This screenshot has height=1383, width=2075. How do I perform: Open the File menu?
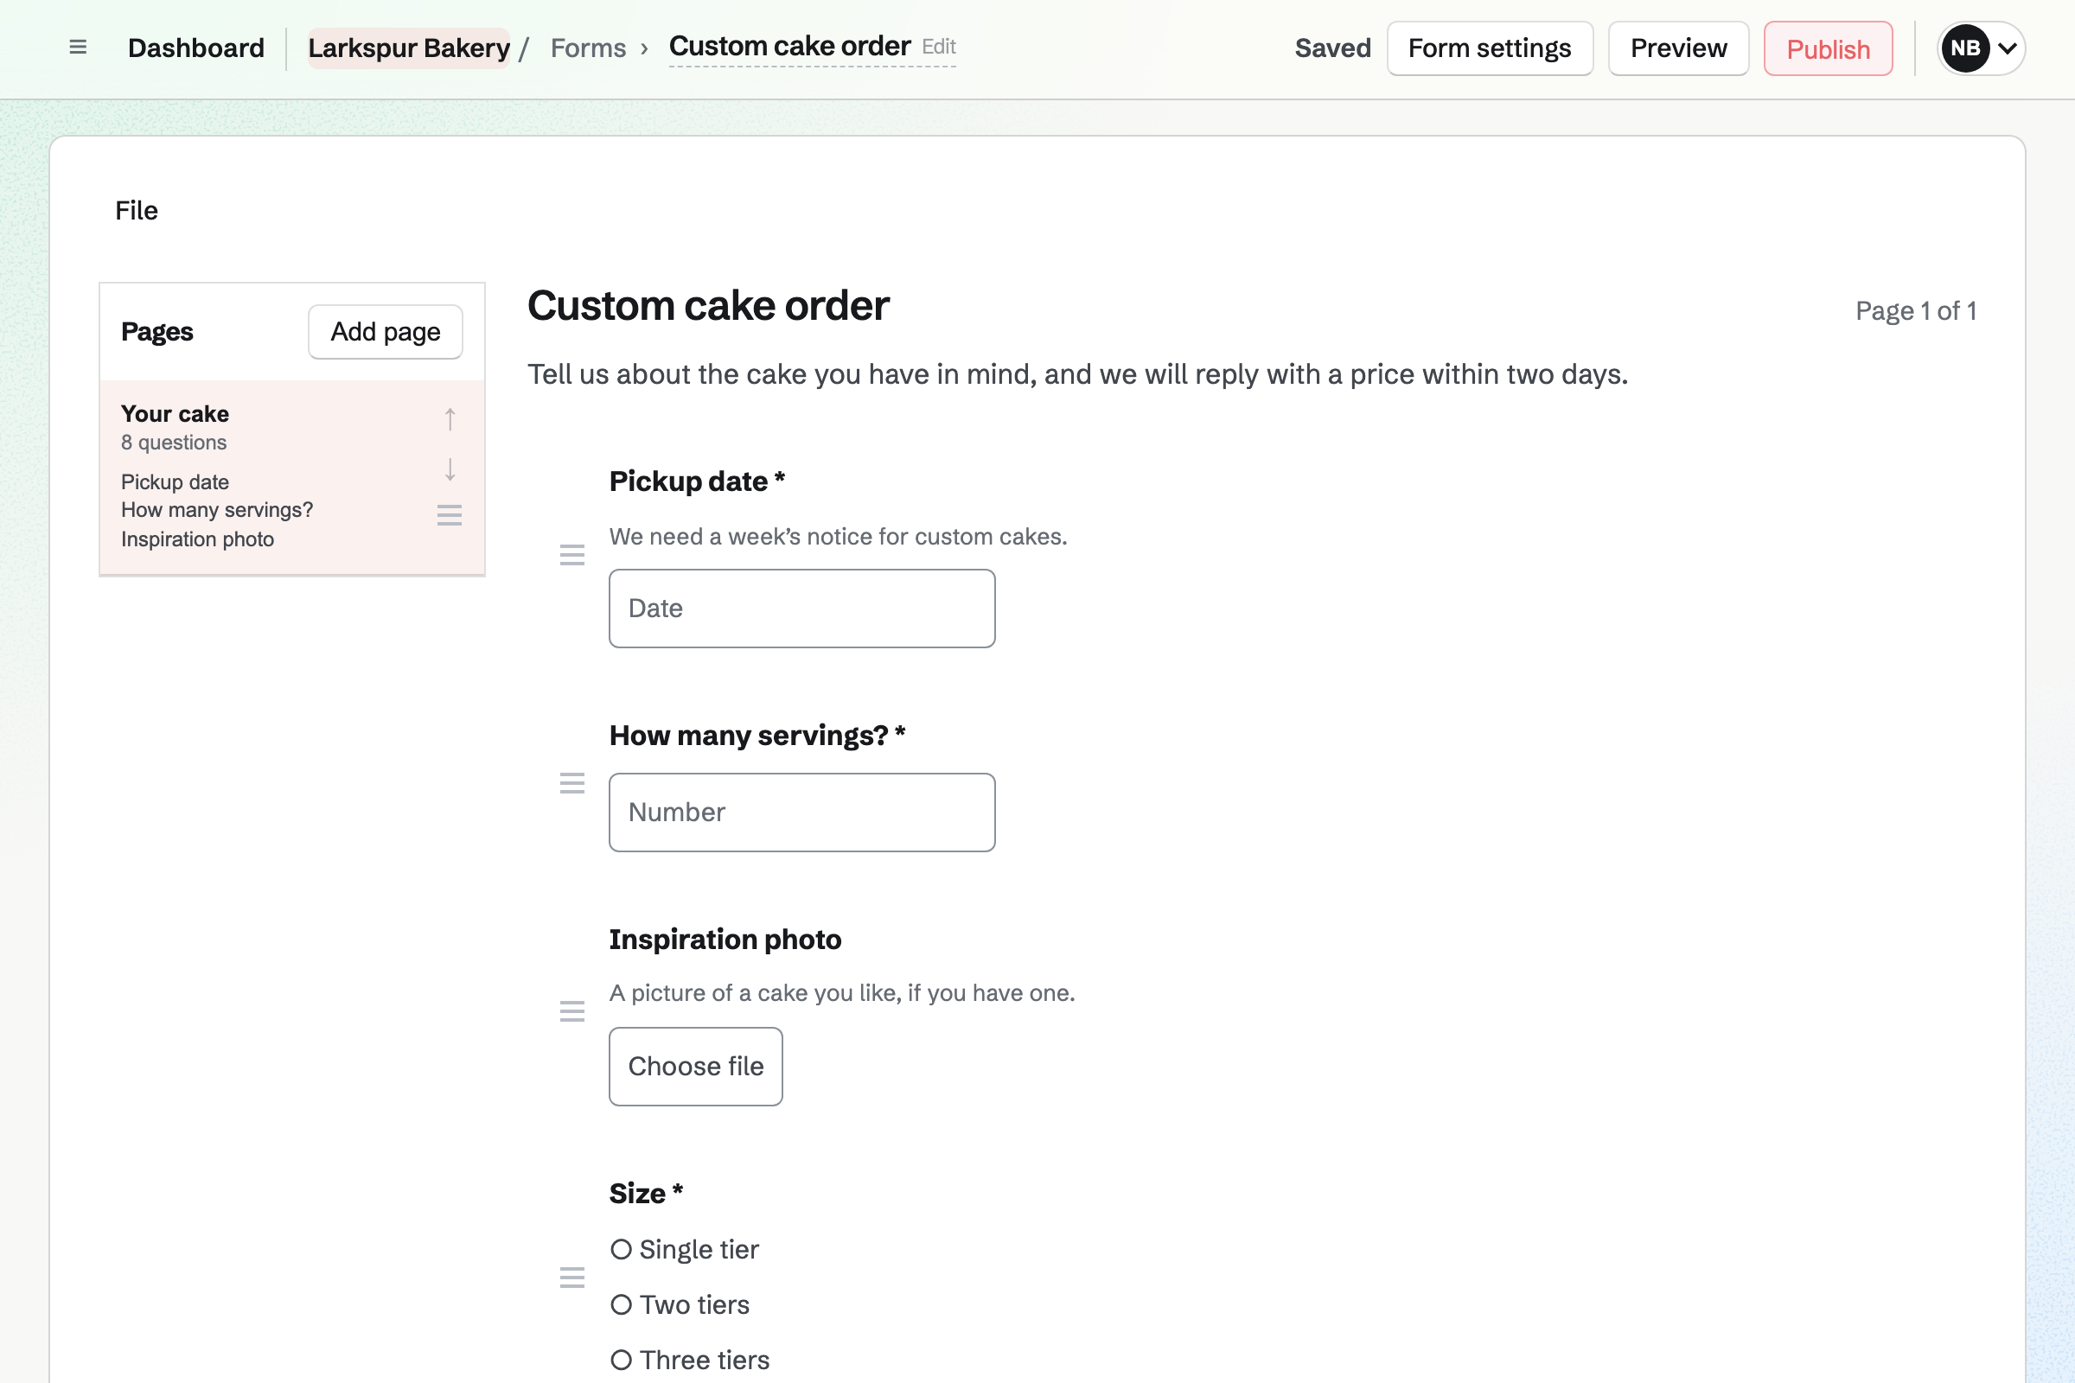point(137,211)
